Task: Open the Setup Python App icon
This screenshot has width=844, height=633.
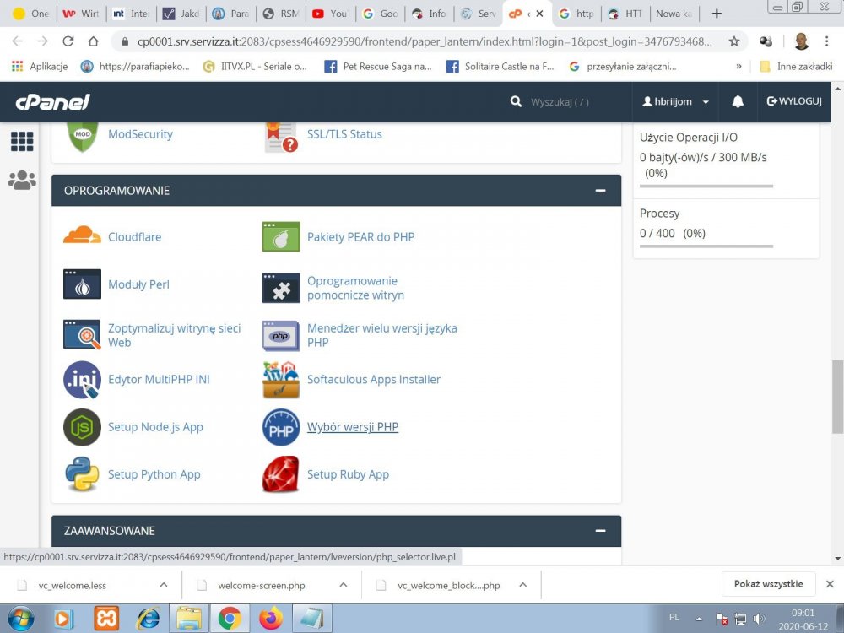Action: click(x=82, y=474)
